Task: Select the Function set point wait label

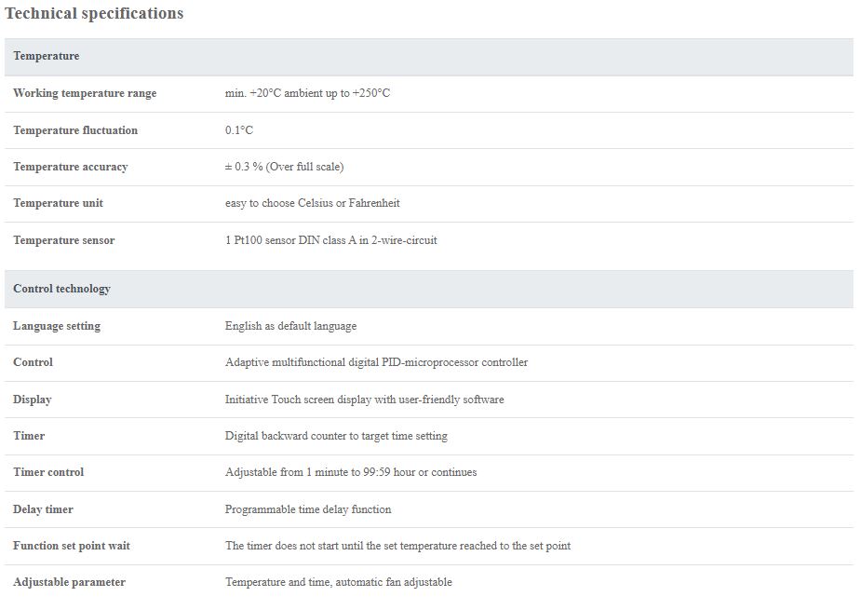Action: pyautogui.click(x=72, y=546)
